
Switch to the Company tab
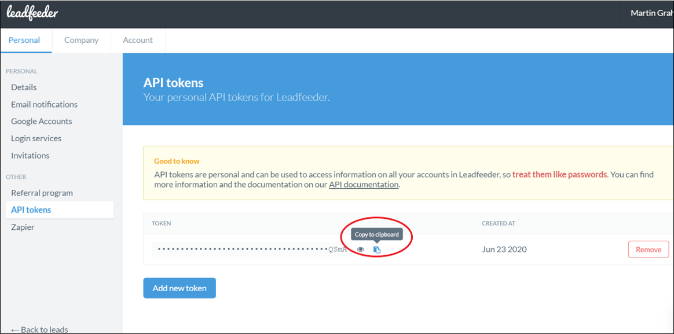[x=81, y=40]
